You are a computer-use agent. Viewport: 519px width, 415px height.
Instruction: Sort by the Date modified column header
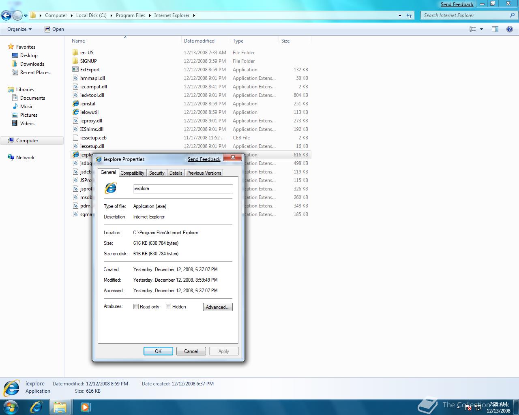(206, 41)
